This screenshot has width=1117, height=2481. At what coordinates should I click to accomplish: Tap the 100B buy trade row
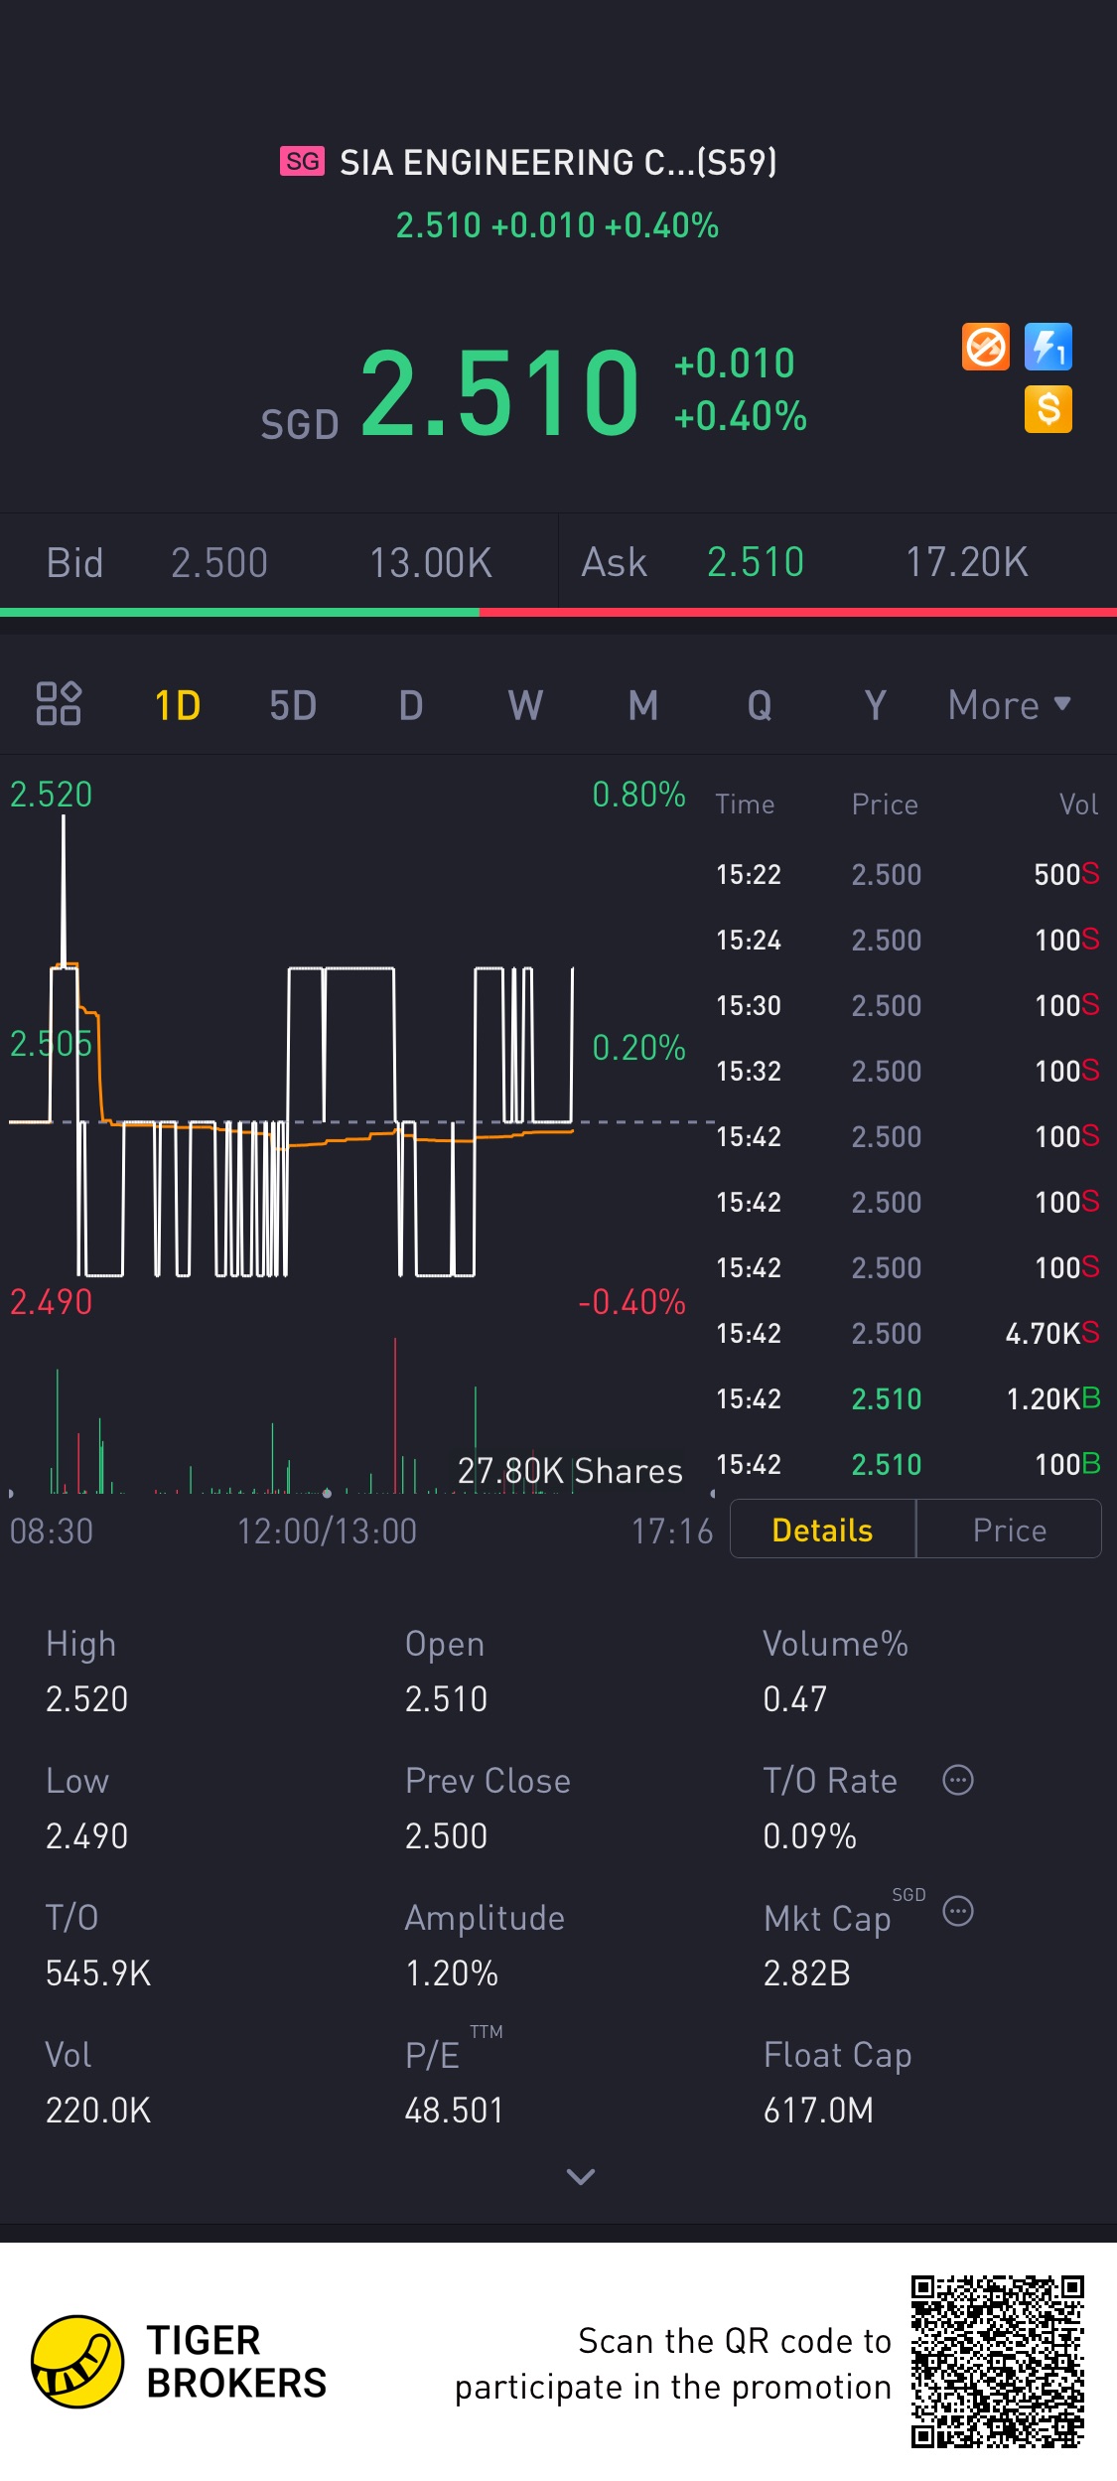(908, 1464)
